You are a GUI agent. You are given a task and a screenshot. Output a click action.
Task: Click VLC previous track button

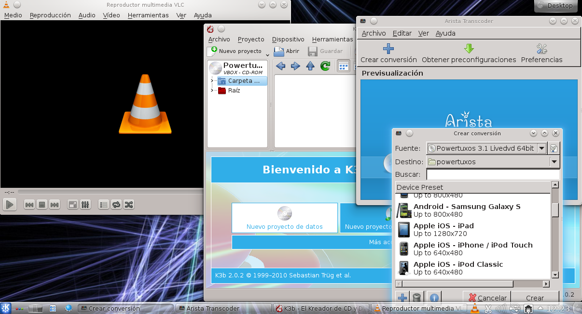[x=29, y=205]
